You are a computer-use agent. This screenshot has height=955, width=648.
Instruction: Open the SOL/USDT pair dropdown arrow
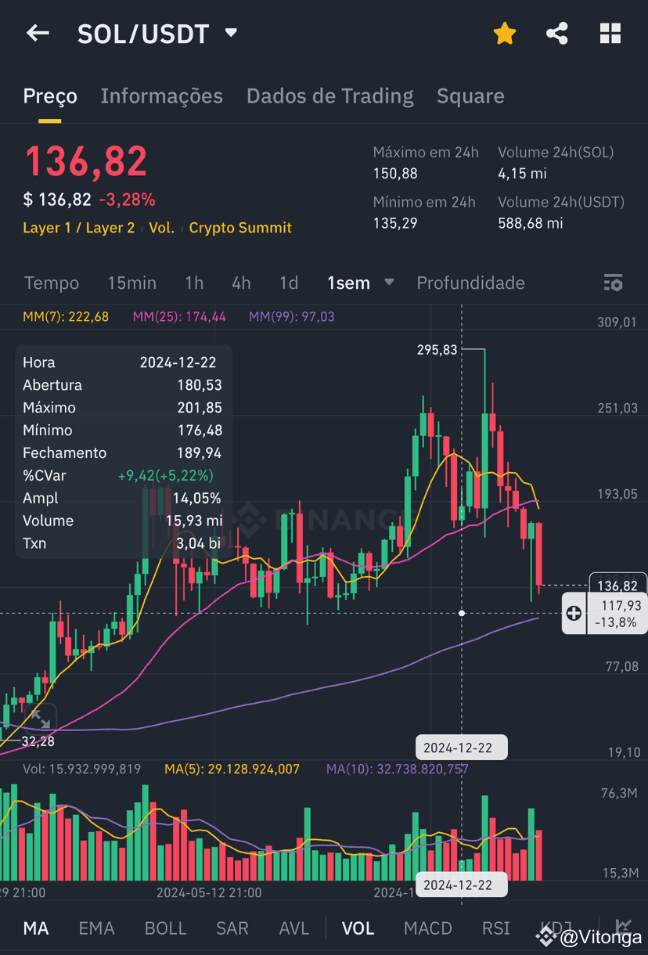[231, 33]
